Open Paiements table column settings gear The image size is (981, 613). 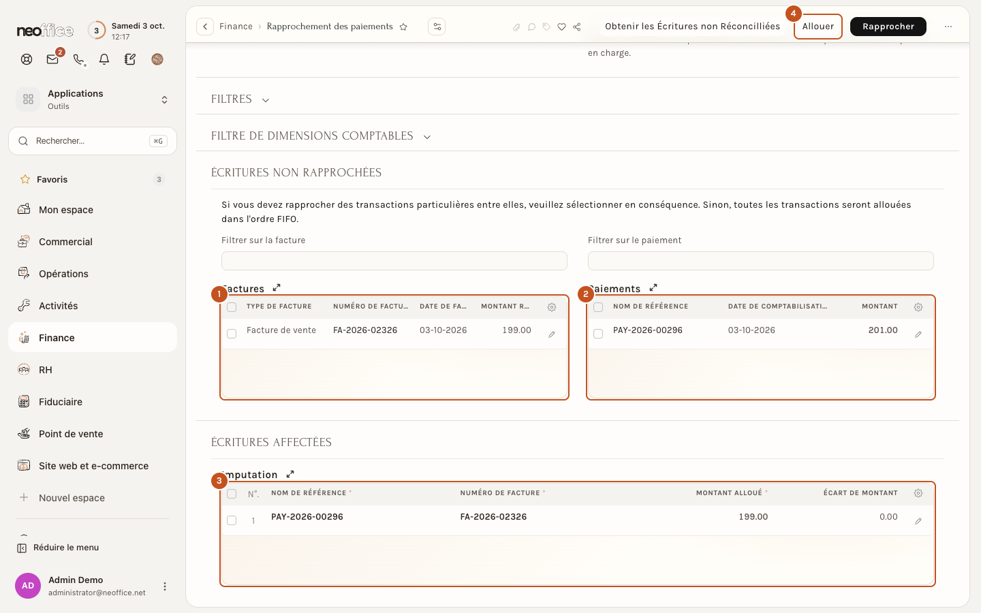coord(918,307)
